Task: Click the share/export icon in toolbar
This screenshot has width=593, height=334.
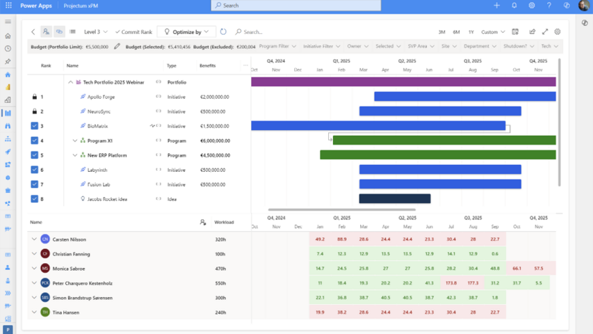Action: tap(532, 32)
